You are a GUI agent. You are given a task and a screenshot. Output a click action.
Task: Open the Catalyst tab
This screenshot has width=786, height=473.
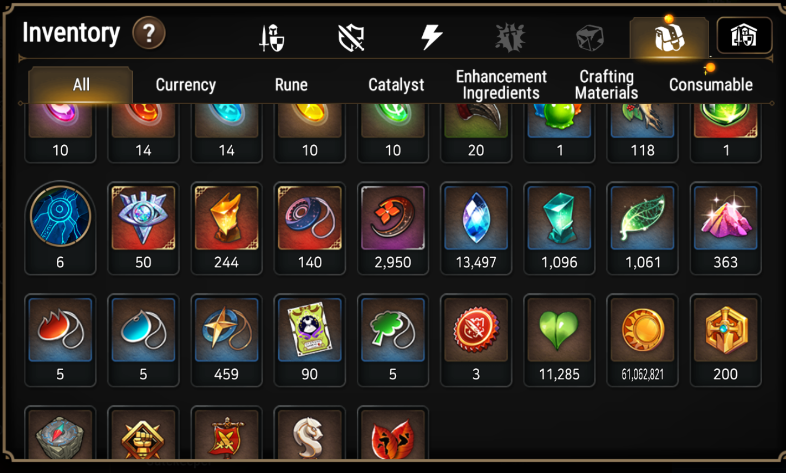[396, 85]
